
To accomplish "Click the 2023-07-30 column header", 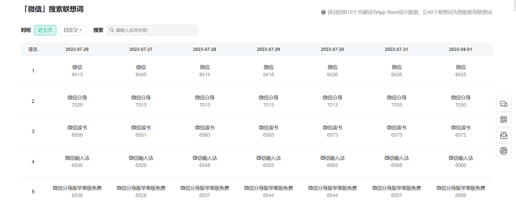I will coord(332,49).
